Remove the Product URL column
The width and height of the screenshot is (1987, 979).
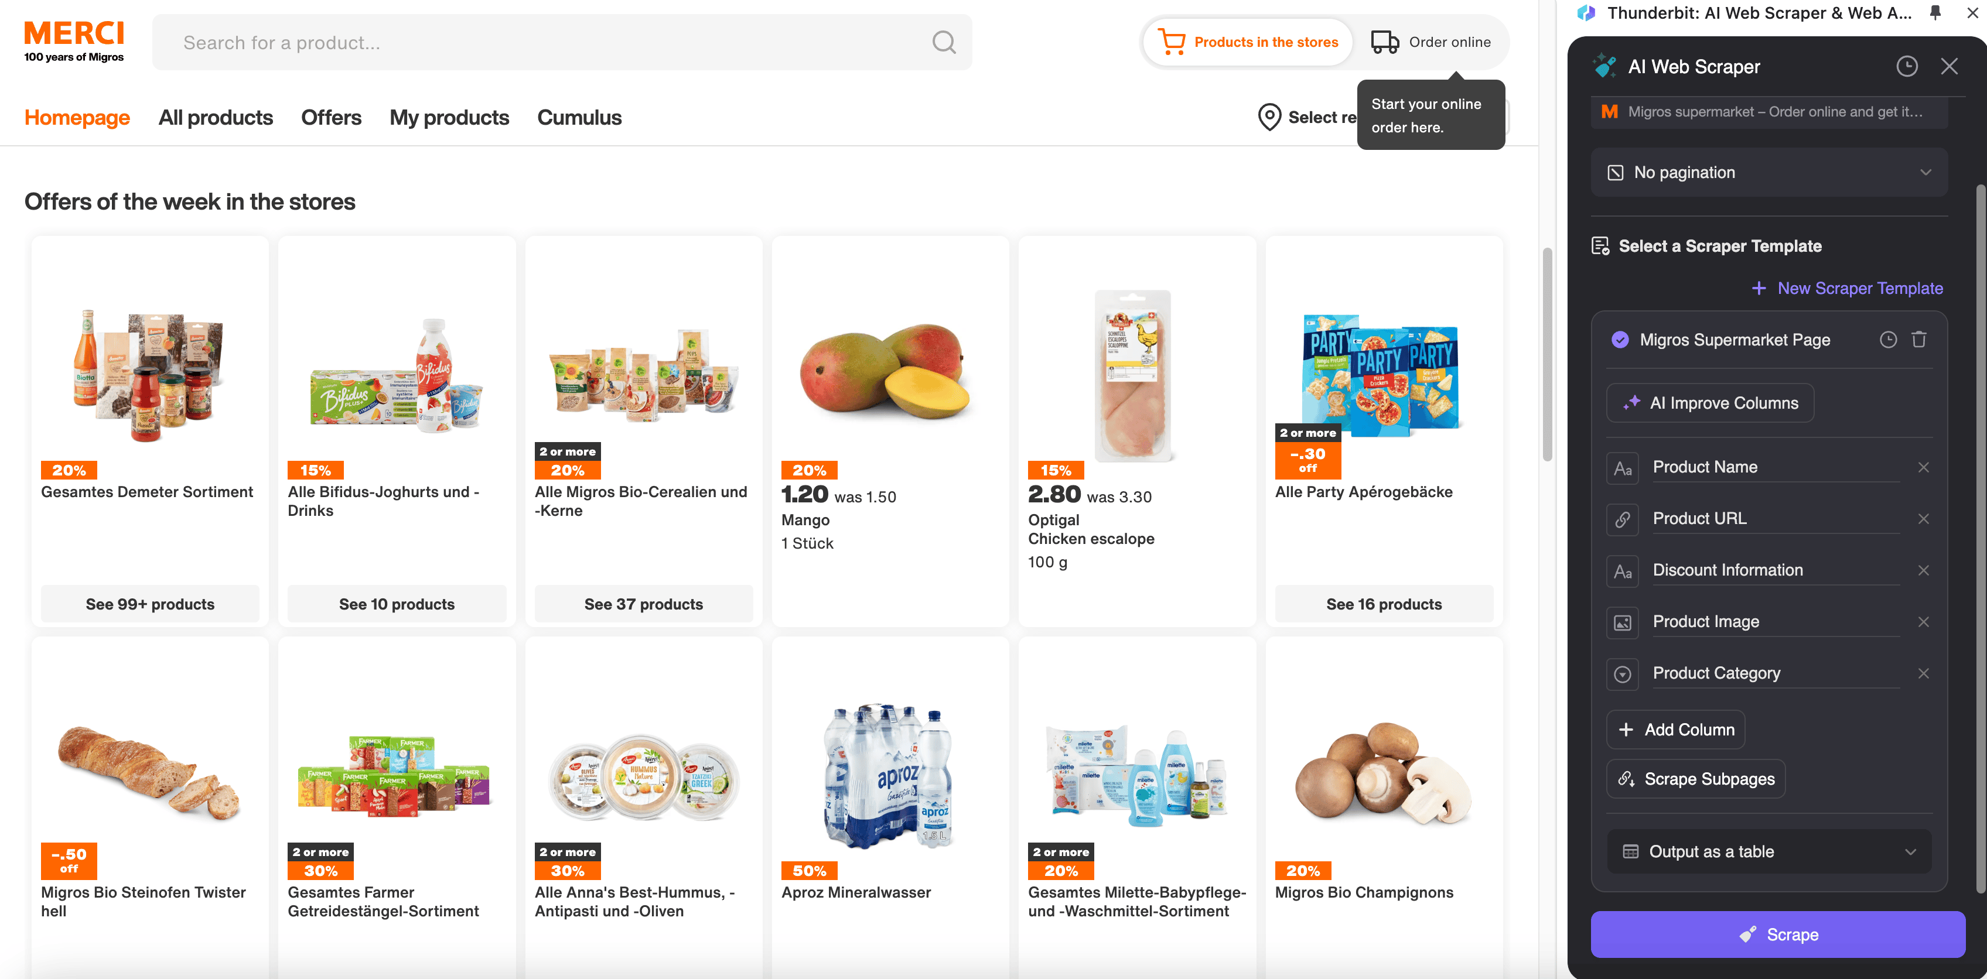[x=1923, y=519]
